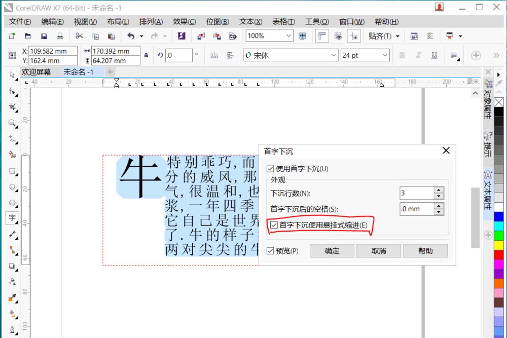Image resolution: width=507 pixels, height=338 pixels.
Task: Choose the Zoom tool in the toolbox
Action: click(12, 123)
